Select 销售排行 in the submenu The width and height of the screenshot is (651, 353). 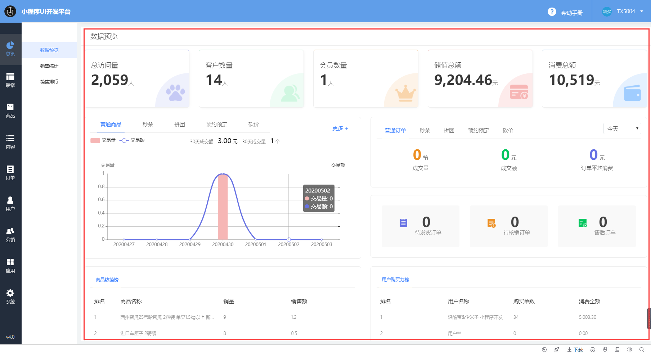point(49,82)
